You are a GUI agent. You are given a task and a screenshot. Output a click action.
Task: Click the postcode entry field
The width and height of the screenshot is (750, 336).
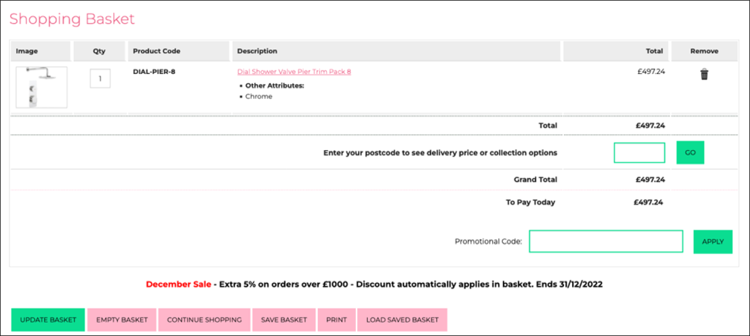point(639,152)
